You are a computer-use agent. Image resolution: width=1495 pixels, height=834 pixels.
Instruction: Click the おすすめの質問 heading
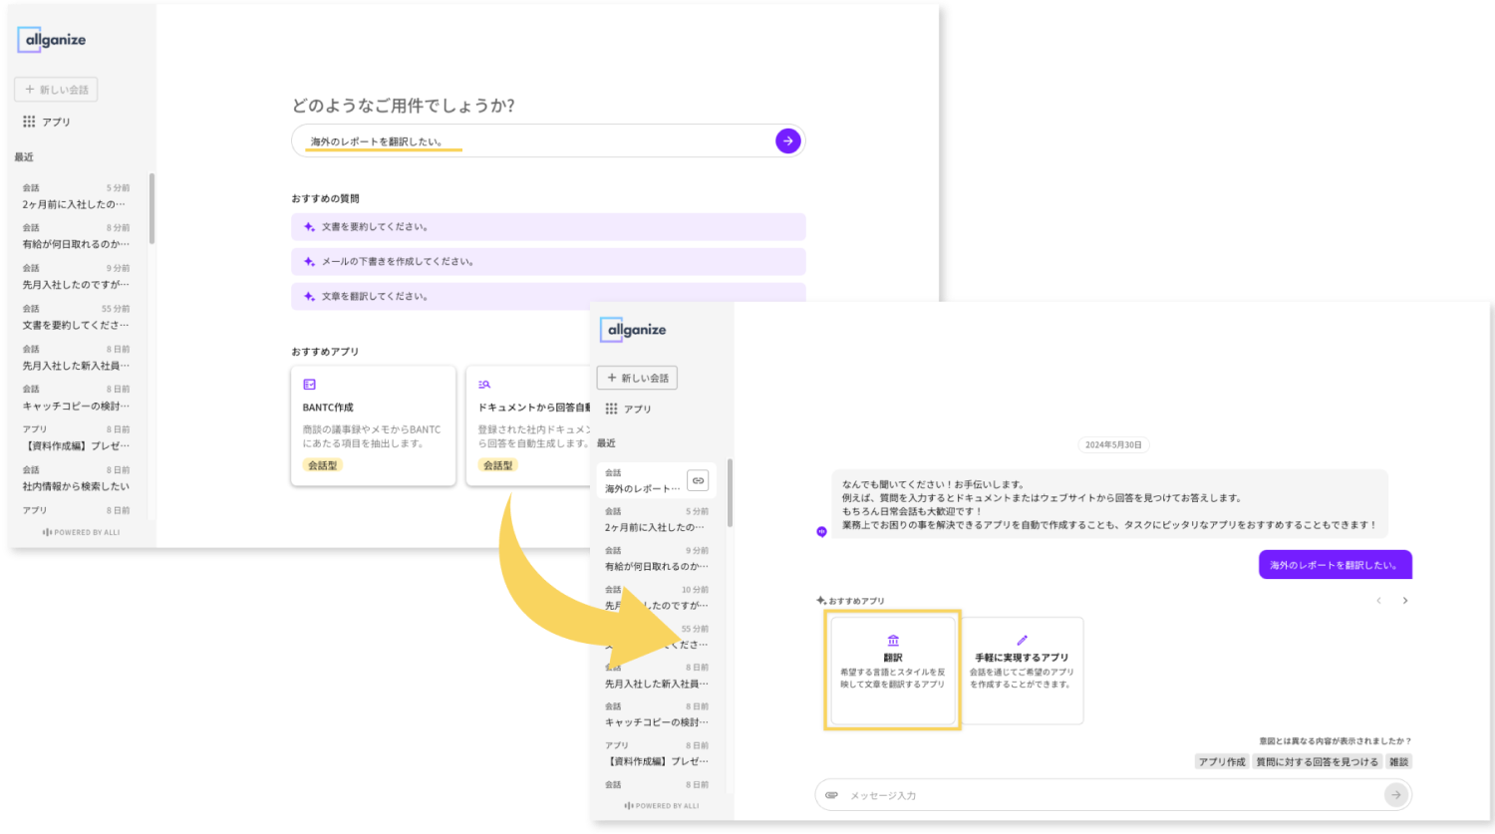click(x=325, y=198)
